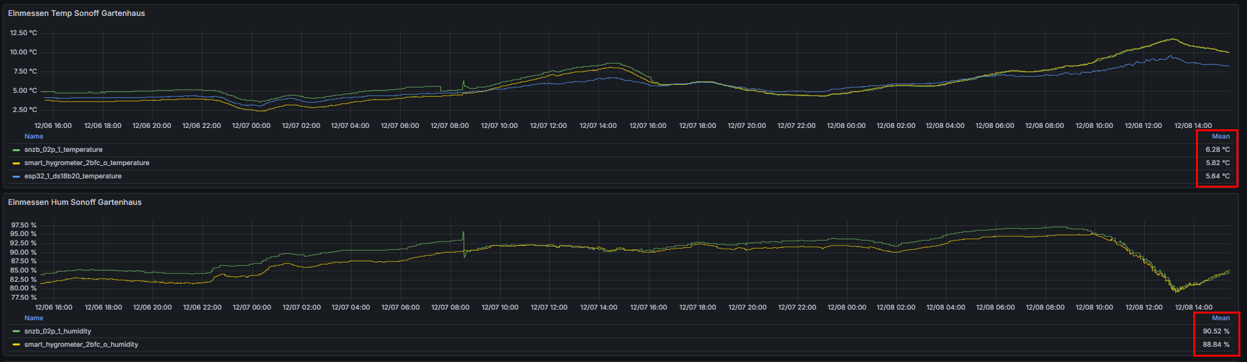
Task: Click the 5.64 °C mean value
Action: (x=1217, y=176)
